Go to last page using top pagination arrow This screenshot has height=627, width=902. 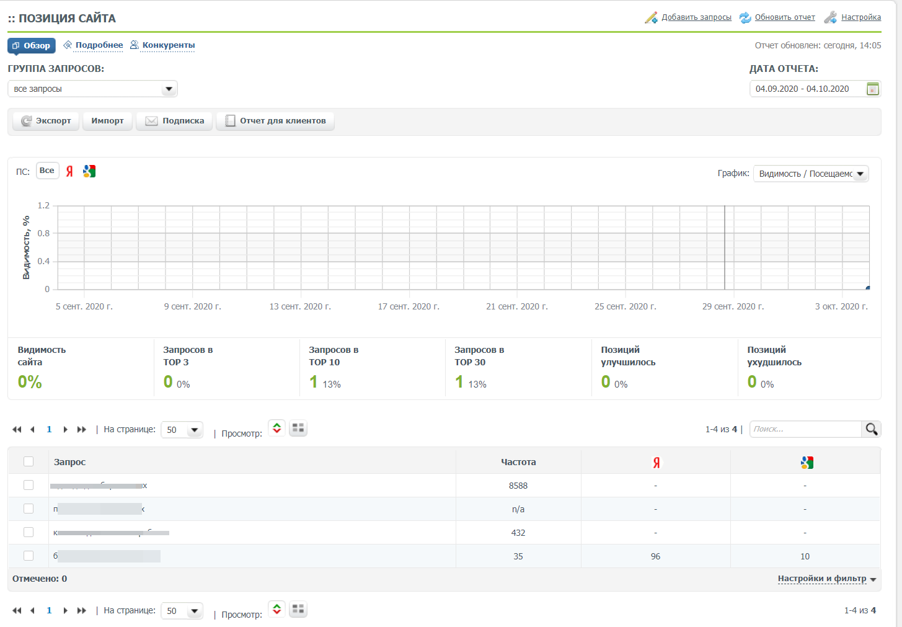[x=82, y=429]
